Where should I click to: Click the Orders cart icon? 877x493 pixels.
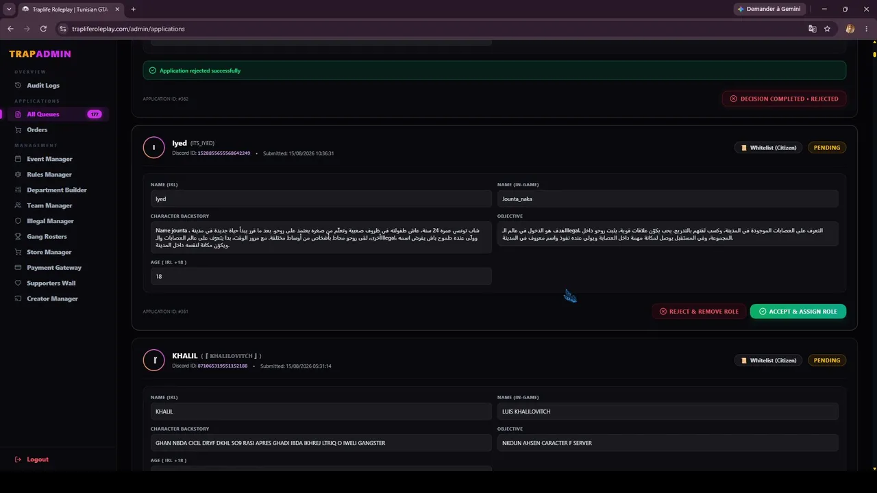18,130
